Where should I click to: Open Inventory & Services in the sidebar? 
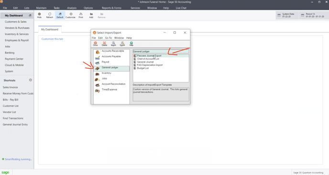[17, 34]
